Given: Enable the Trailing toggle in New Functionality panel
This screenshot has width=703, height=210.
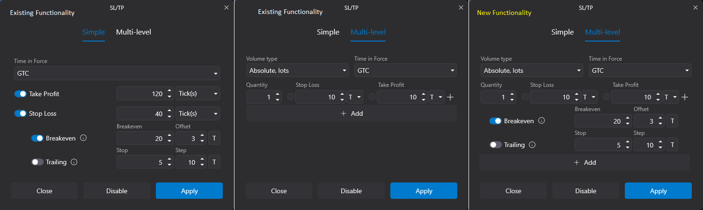Looking at the screenshot, I should pos(496,145).
